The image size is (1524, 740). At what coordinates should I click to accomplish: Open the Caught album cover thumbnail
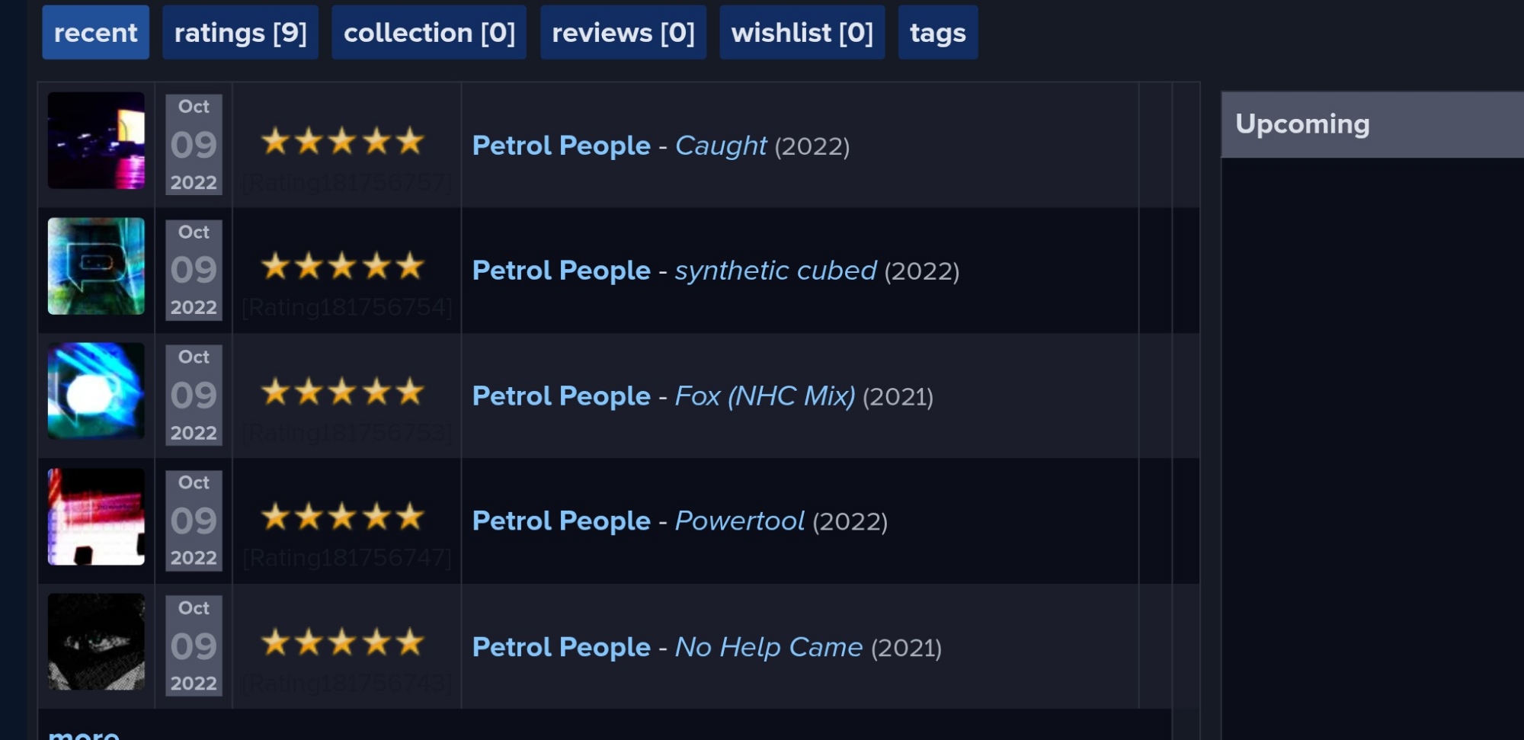(x=96, y=141)
